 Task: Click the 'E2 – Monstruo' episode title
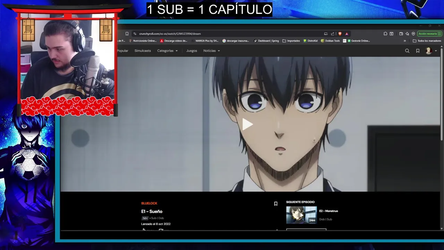tap(328, 211)
